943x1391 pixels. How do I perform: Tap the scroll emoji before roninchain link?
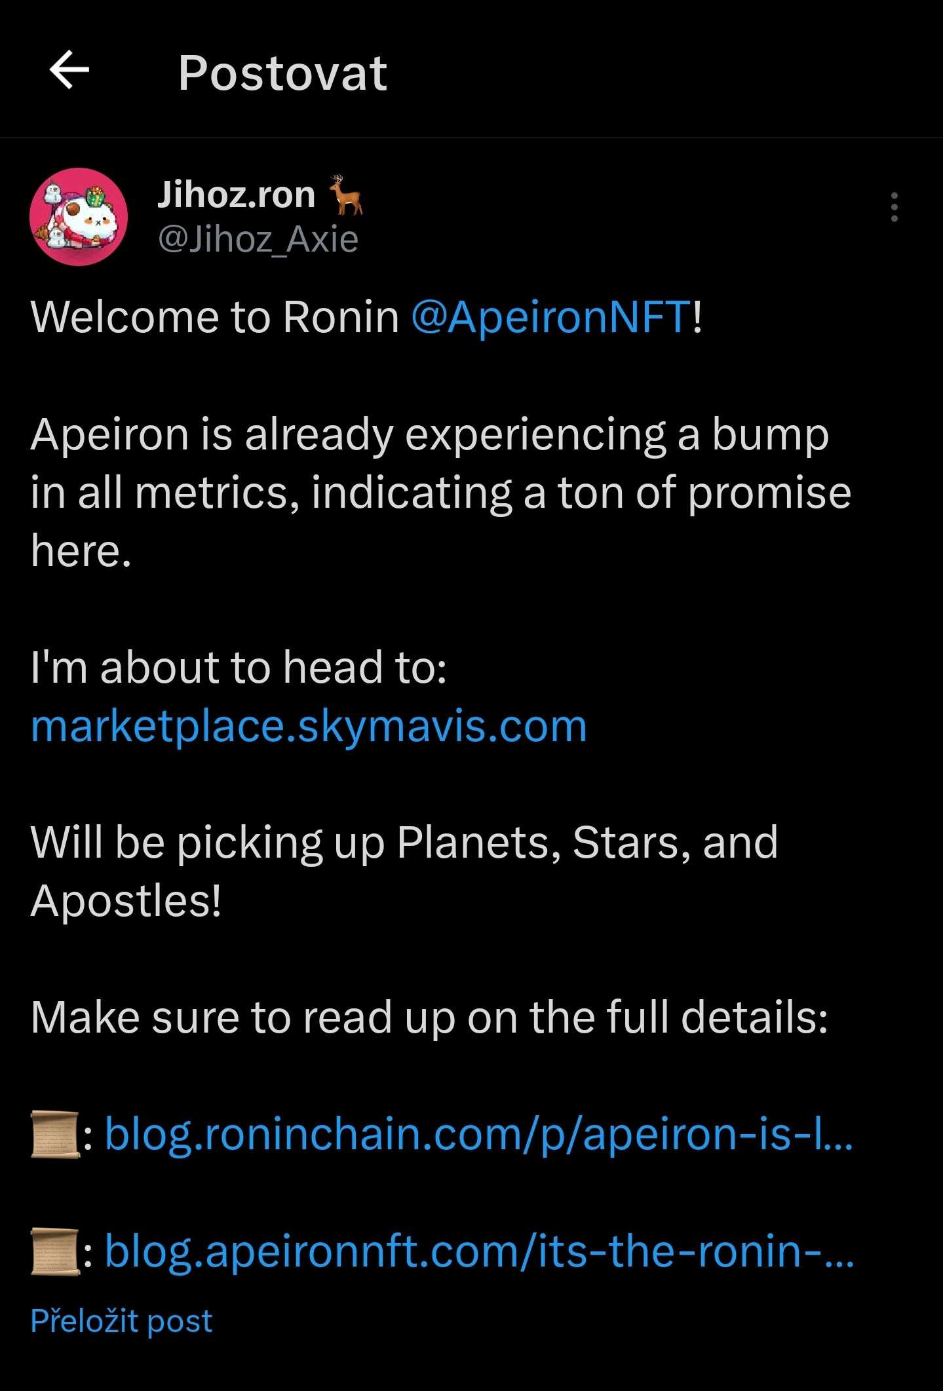(55, 1134)
